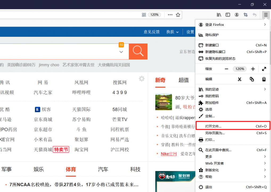Choose 打开文件... from the menu
Viewport: 271px width, 192px height.
[x=233, y=126]
